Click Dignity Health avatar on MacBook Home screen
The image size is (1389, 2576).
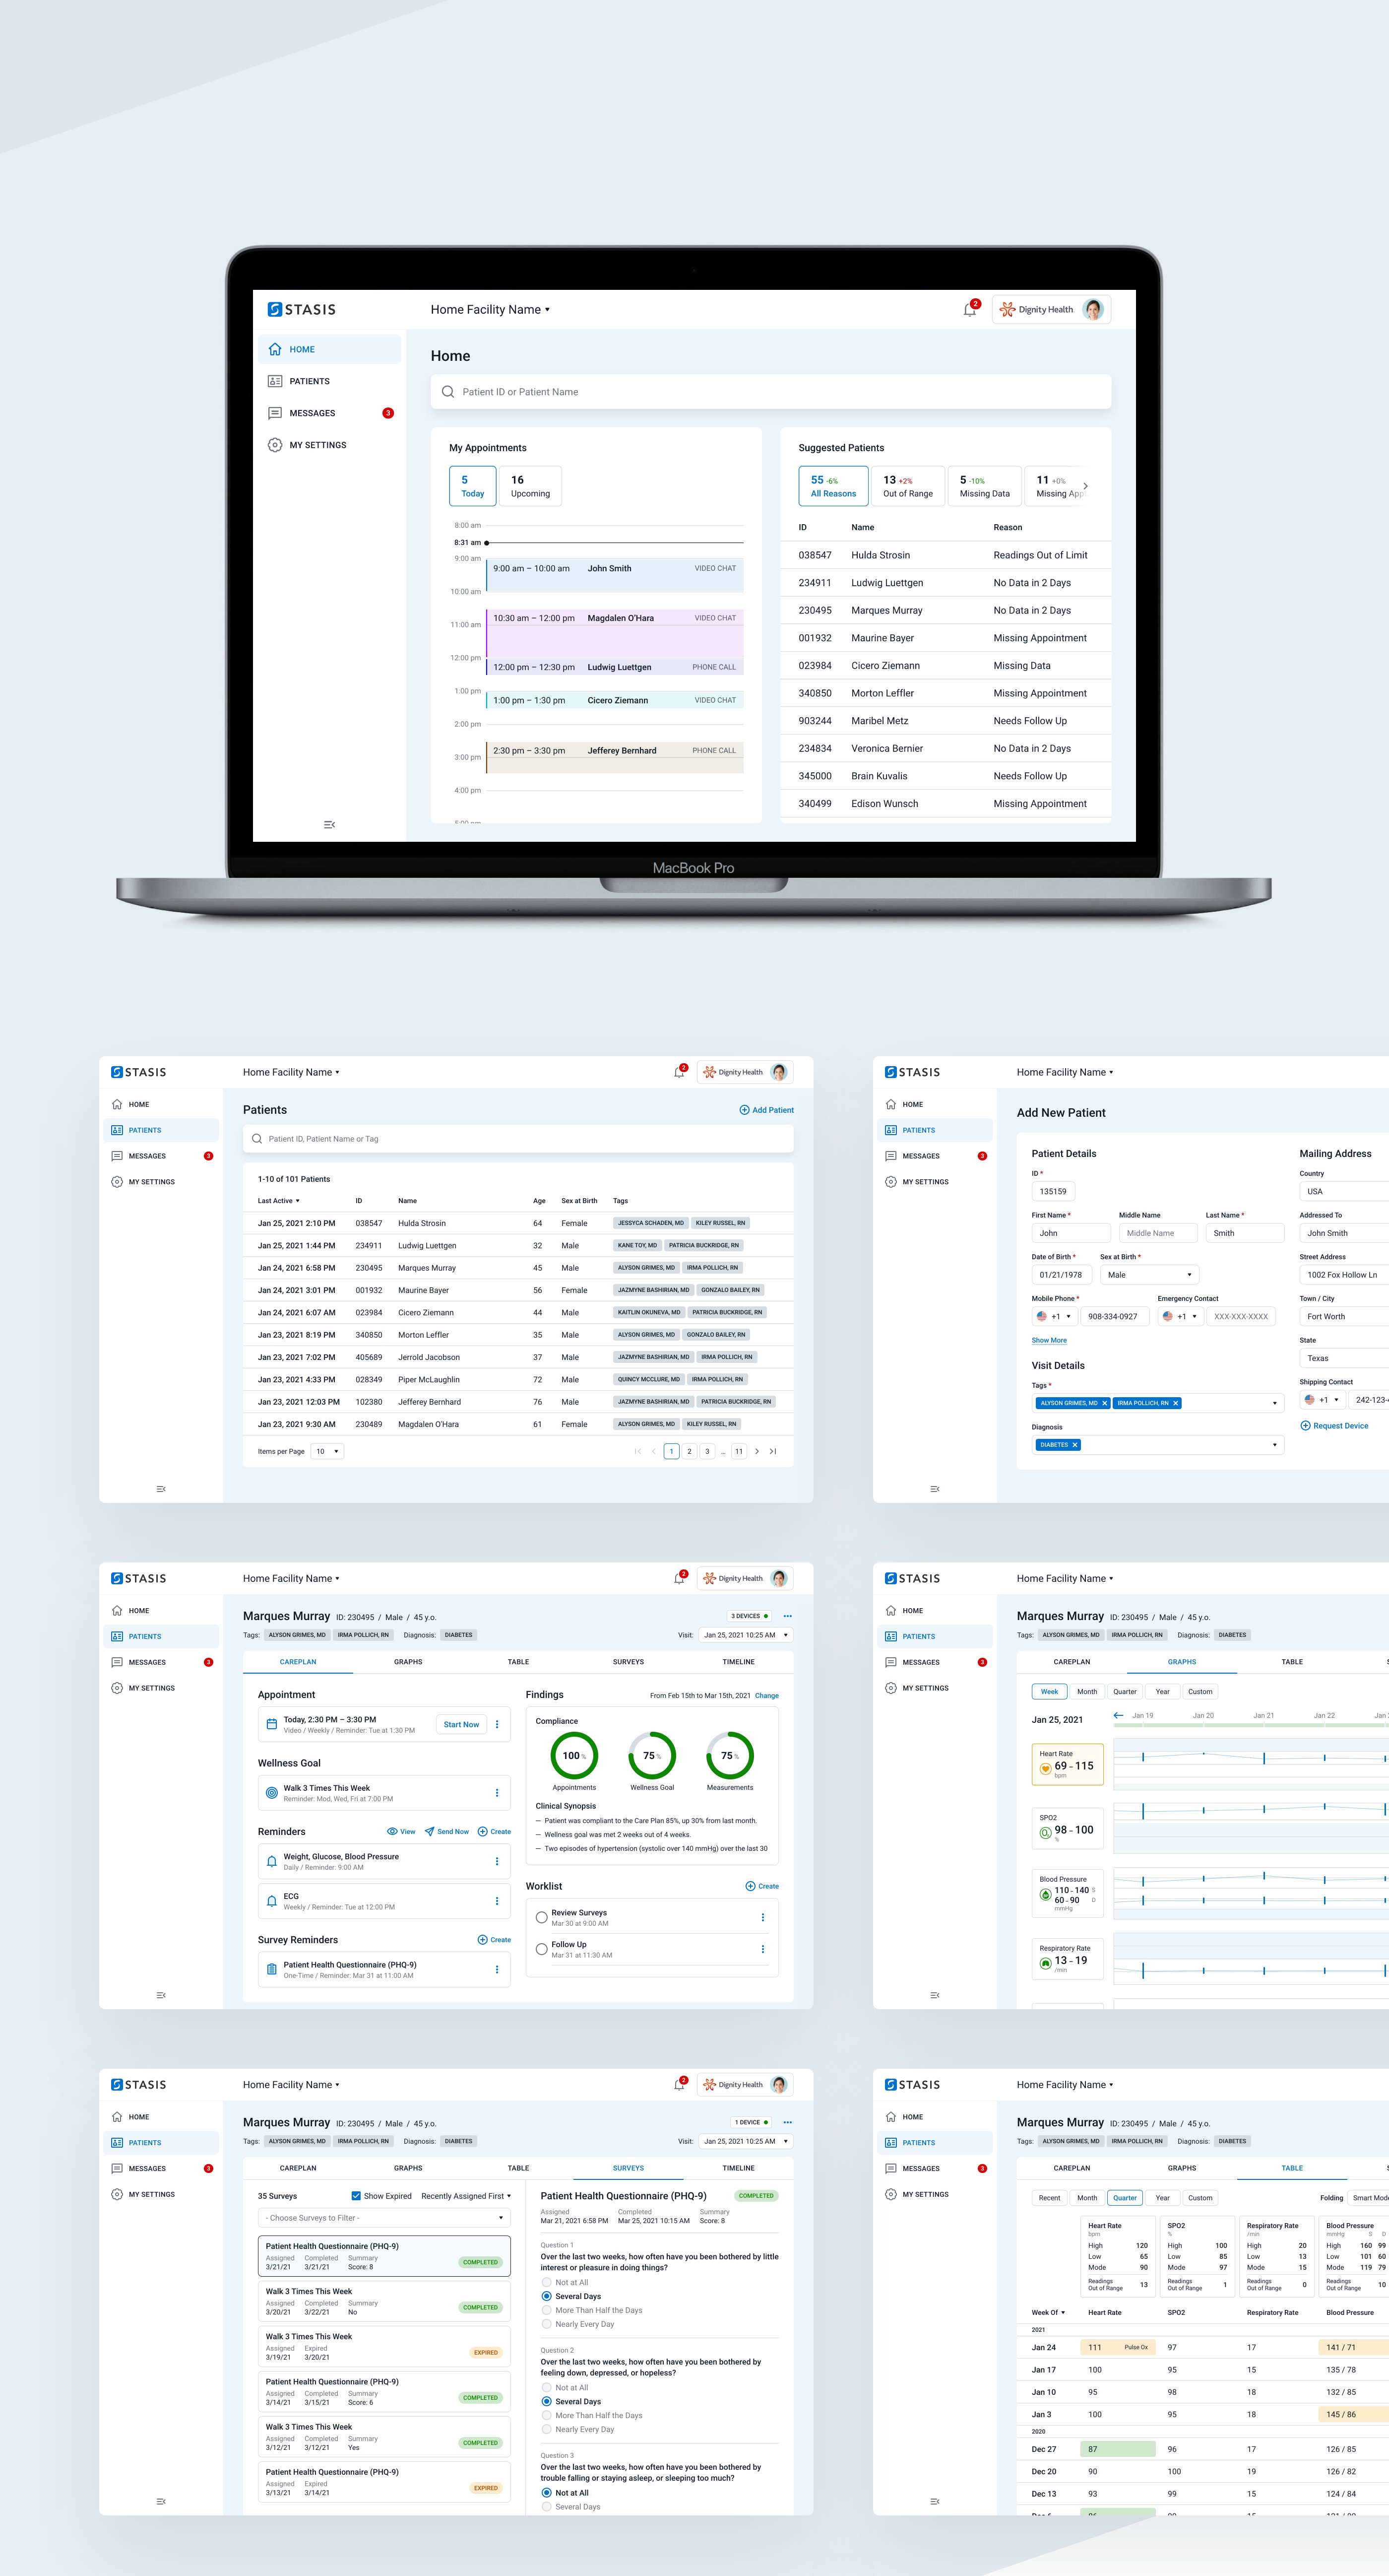1093,310
